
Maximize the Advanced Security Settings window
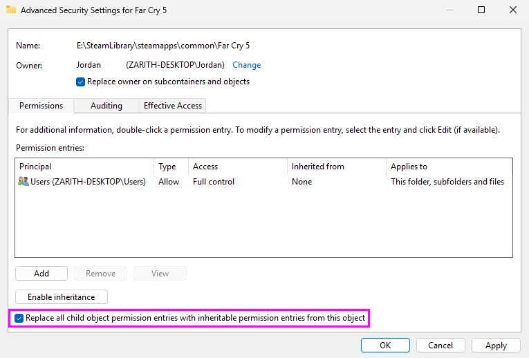(x=481, y=10)
